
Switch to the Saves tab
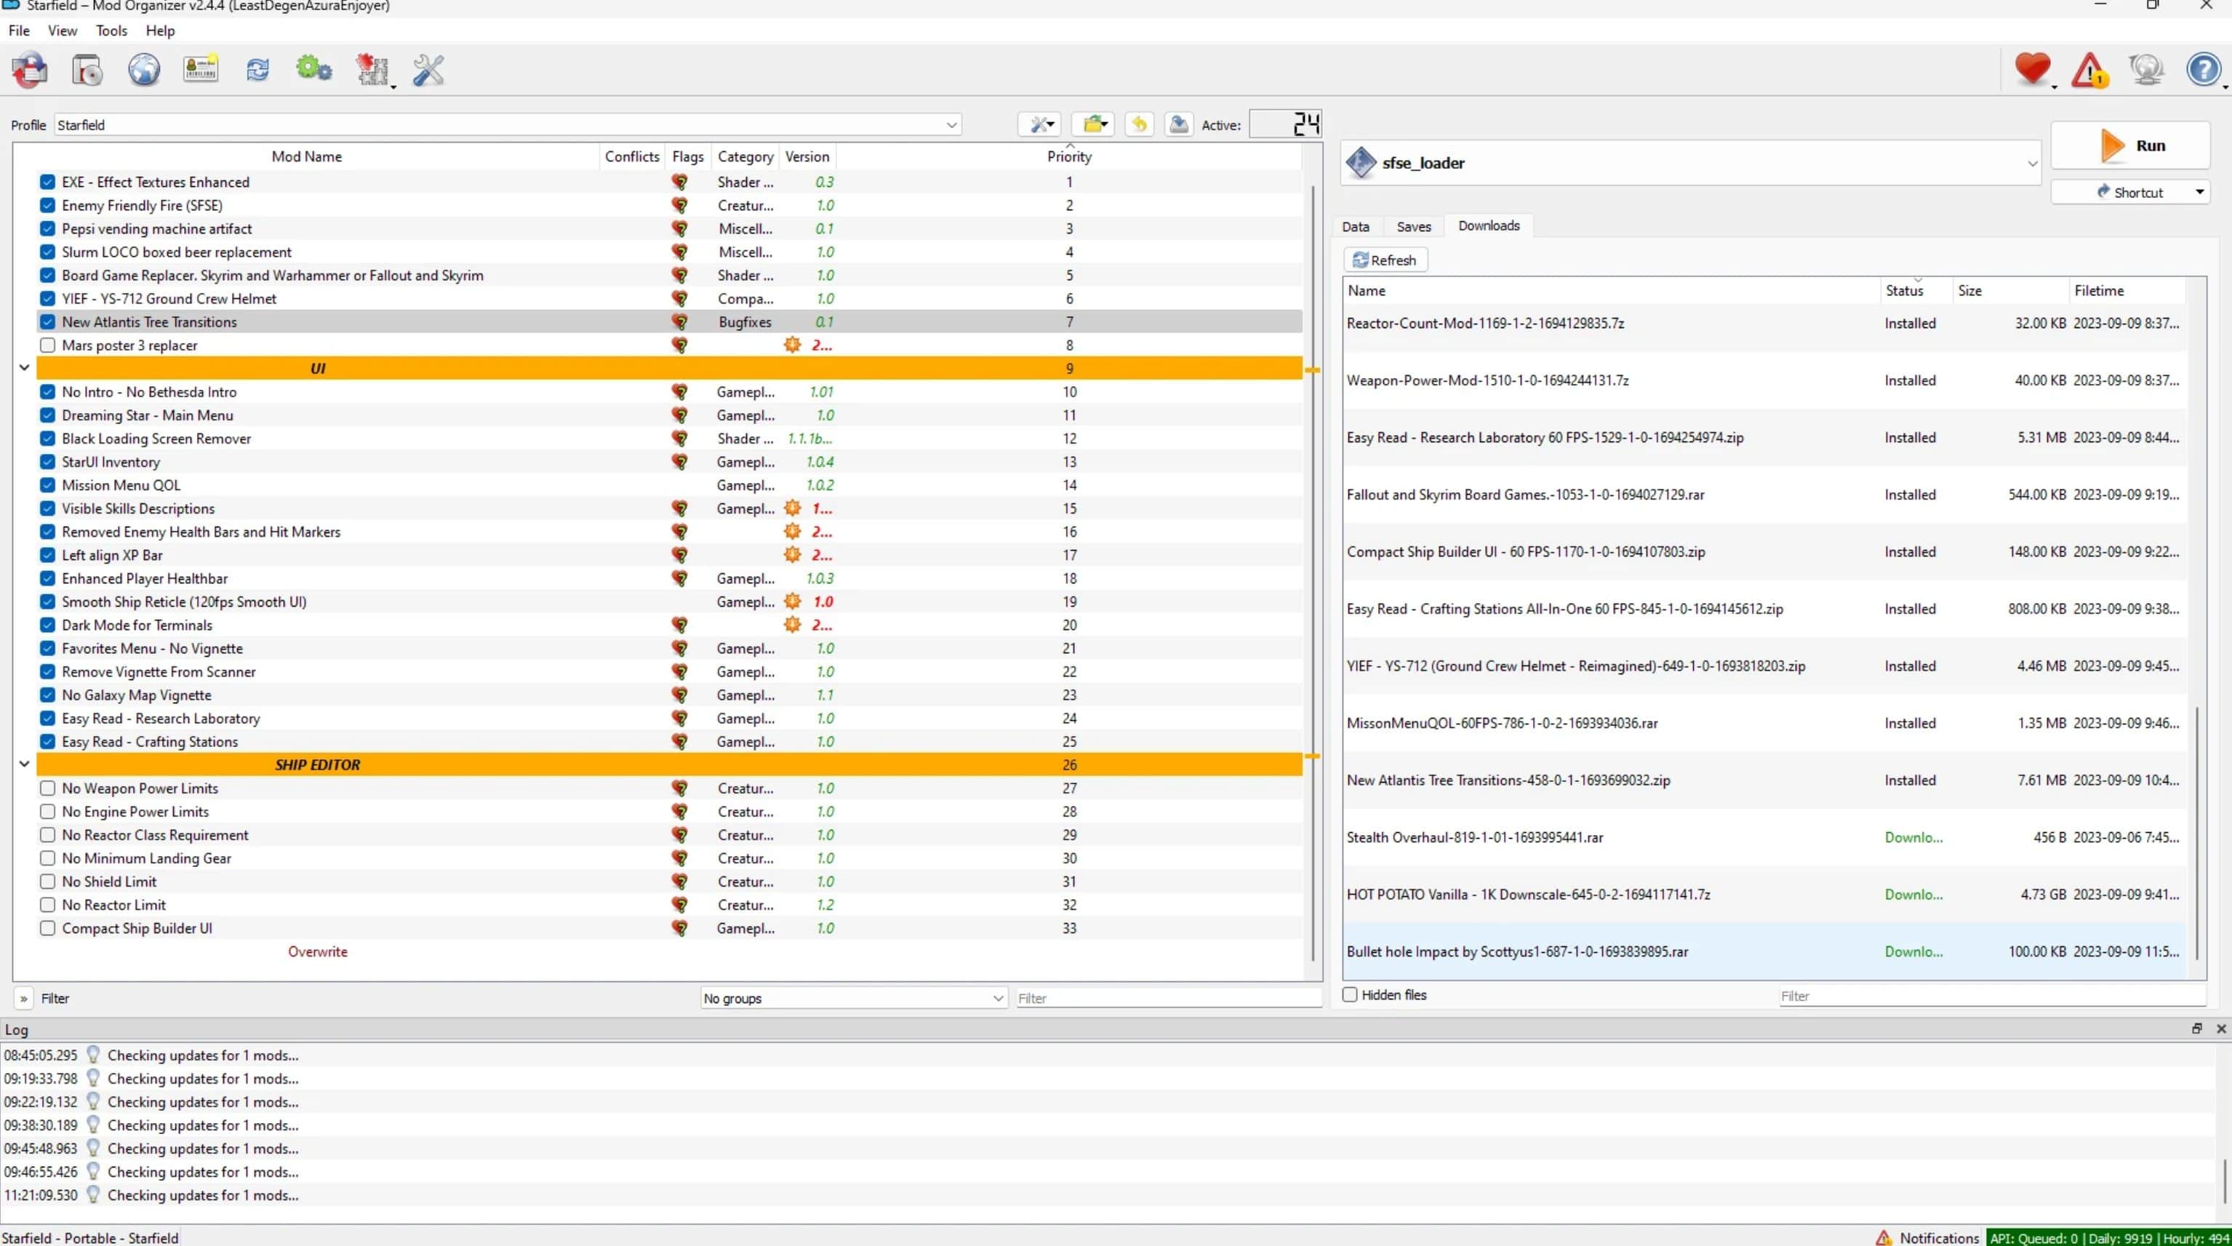pyautogui.click(x=1413, y=226)
